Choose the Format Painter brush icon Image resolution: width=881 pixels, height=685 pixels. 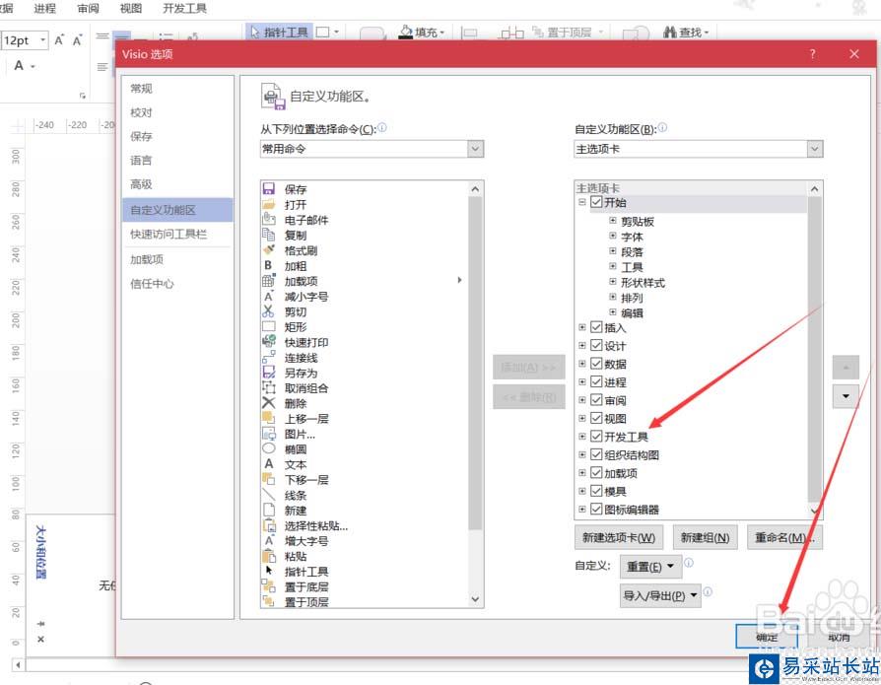point(269,249)
